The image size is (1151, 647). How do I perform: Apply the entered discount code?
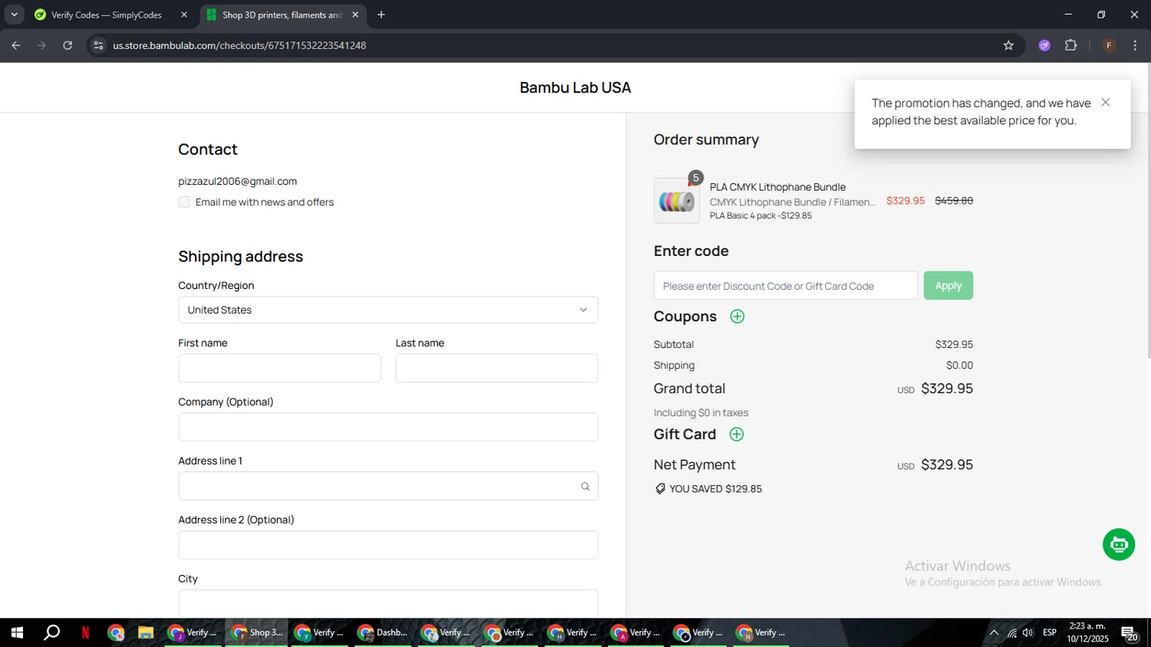(x=948, y=286)
